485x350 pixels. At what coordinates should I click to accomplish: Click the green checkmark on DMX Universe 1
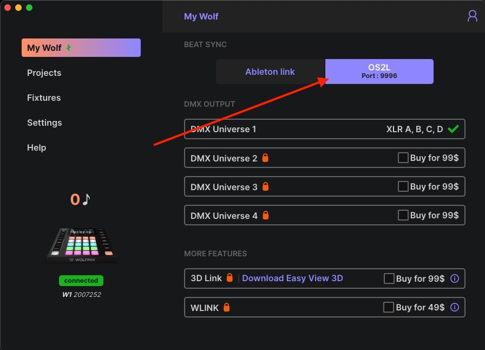[453, 128]
